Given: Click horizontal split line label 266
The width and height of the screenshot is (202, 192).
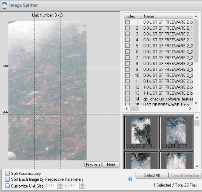Looking at the screenshot, I should [5, 112].
